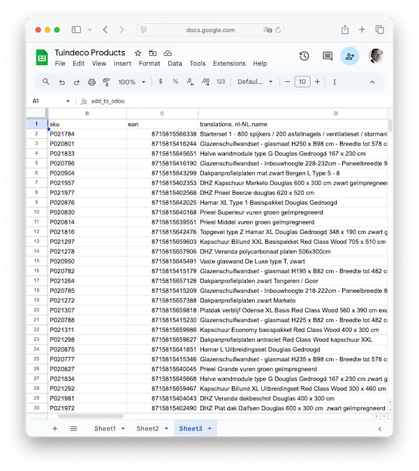Open the Tools menu
The height and width of the screenshot is (471, 419).
coord(198,64)
